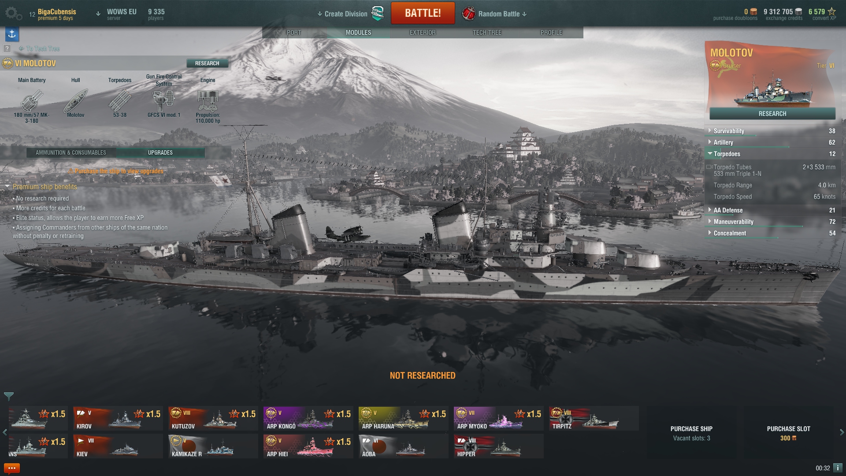Select the Torpedoes 53-38 module icon
Screen dimensions: 846x476
(x=120, y=101)
